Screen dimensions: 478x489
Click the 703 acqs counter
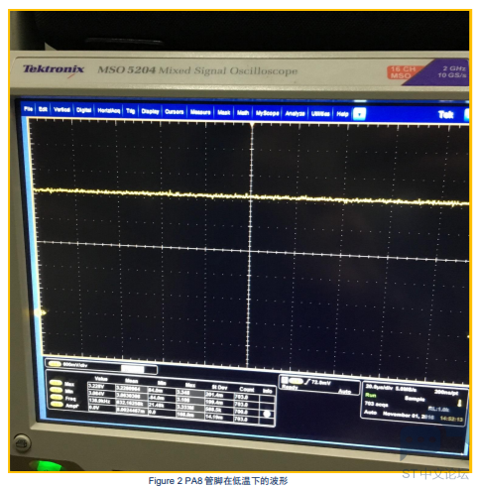tap(376, 404)
